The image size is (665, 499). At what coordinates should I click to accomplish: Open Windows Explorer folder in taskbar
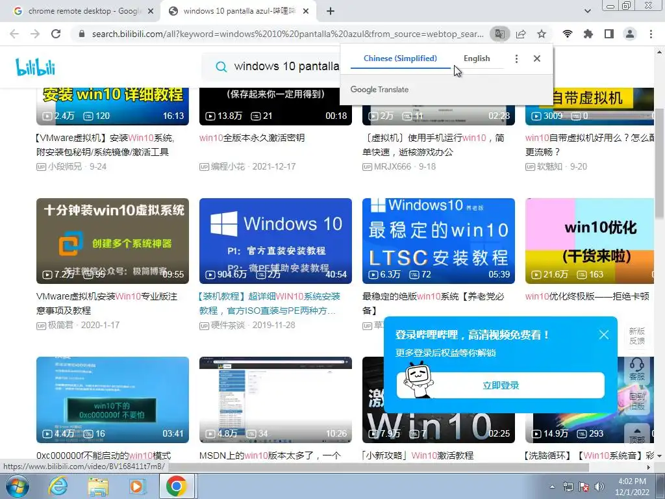(98, 486)
